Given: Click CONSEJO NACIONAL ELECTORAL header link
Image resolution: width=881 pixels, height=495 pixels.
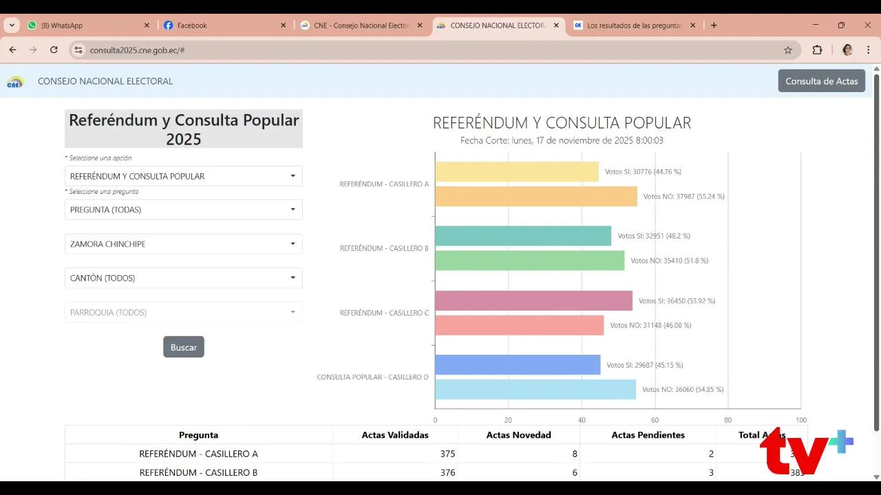Looking at the screenshot, I should 105,81.
